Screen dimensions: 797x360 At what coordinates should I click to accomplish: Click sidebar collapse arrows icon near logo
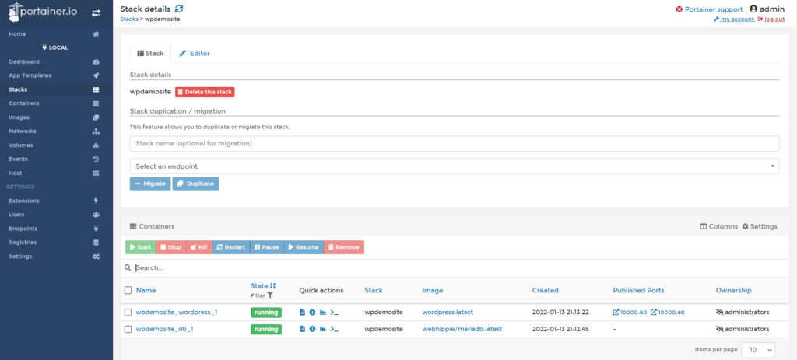[96, 12]
